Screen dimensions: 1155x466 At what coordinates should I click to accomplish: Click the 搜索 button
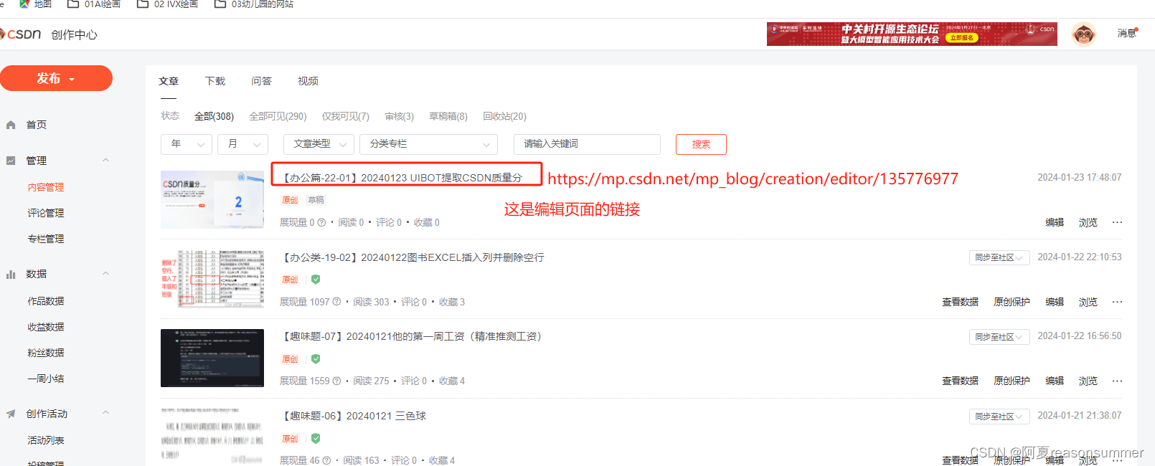(701, 144)
